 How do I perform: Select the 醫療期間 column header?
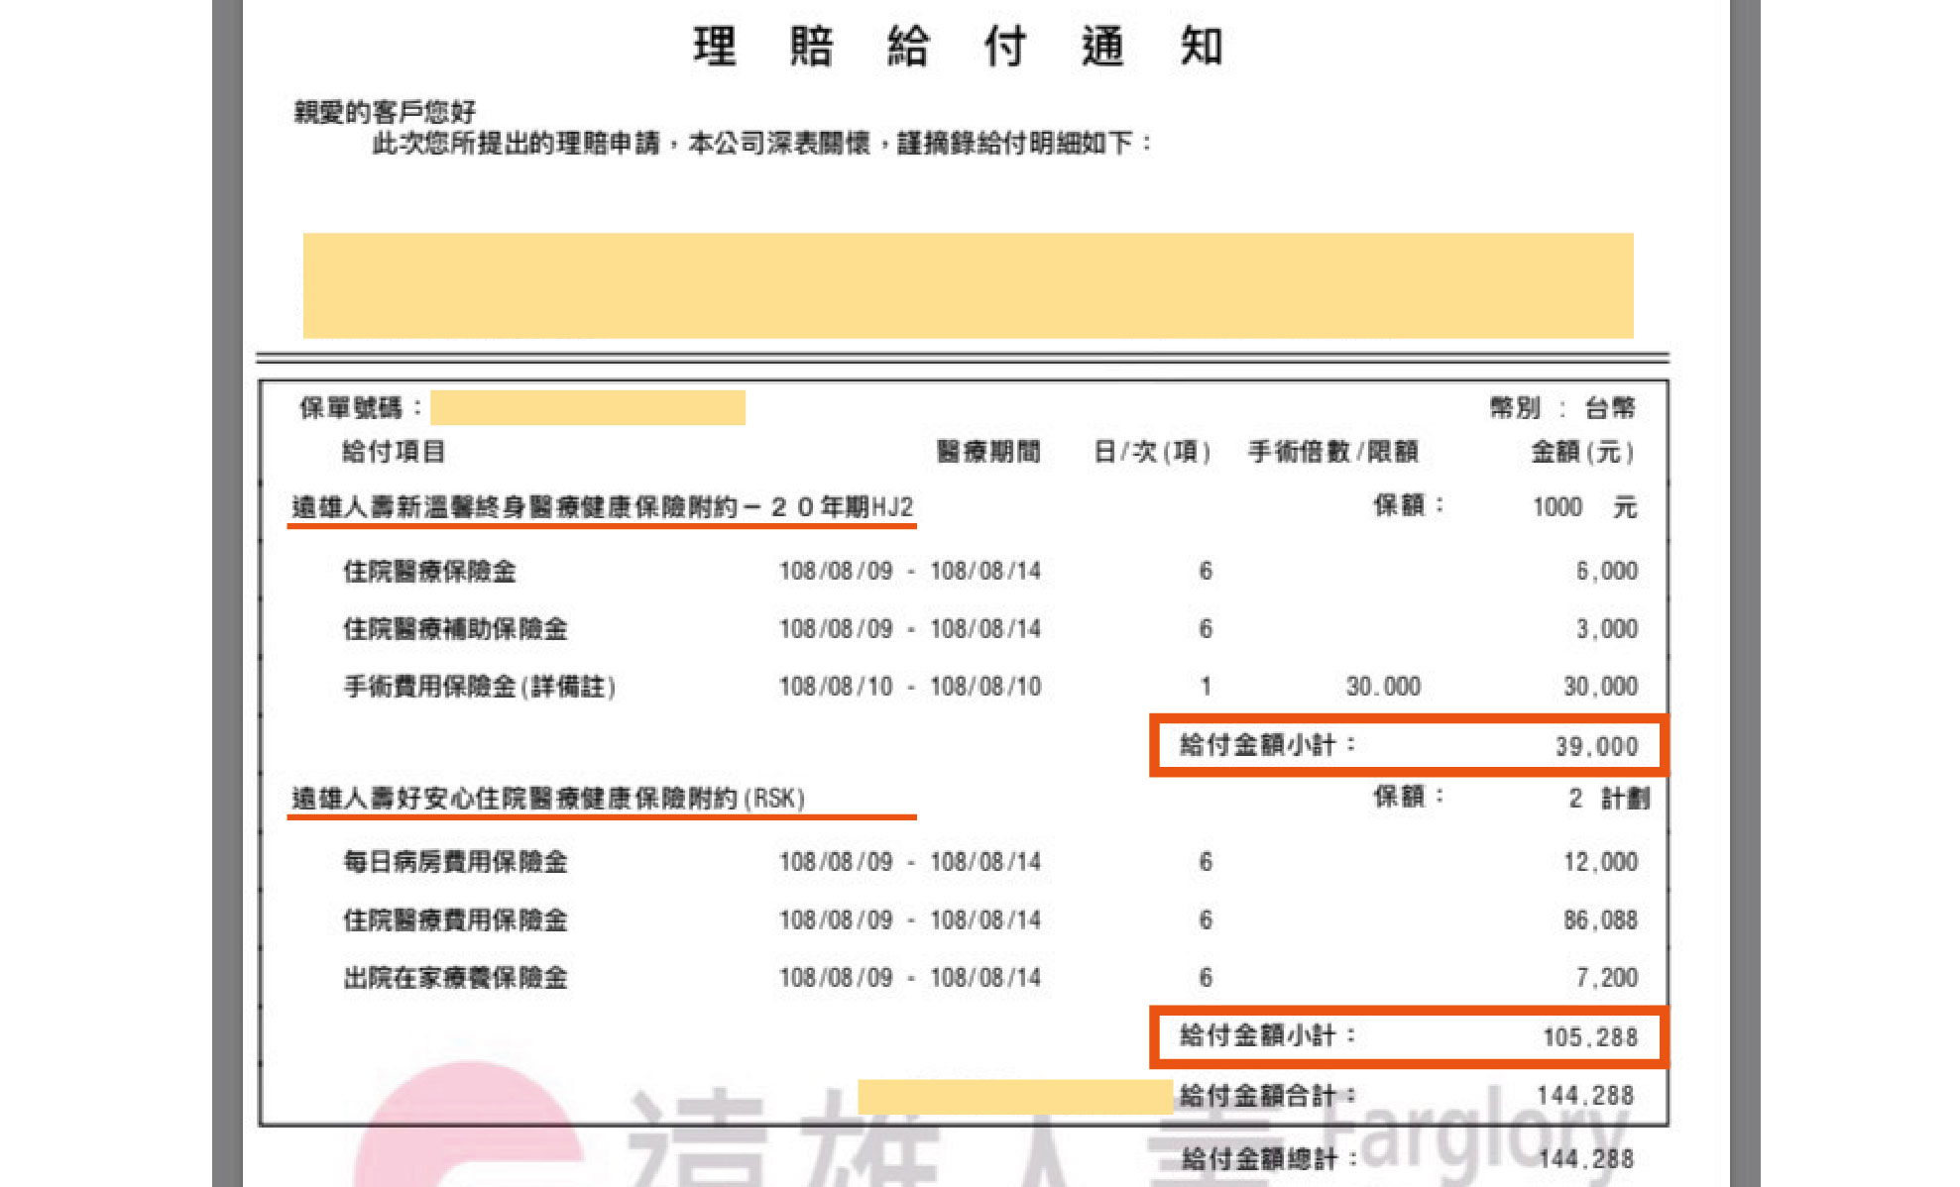tap(988, 452)
